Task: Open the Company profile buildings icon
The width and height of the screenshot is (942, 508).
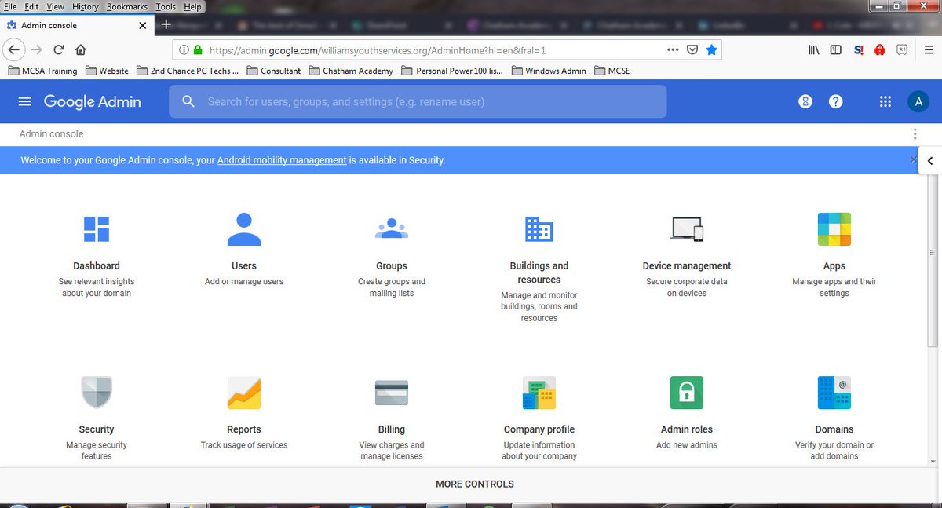Action: (539, 392)
